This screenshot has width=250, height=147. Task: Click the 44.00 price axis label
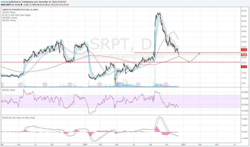click(x=244, y=37)
